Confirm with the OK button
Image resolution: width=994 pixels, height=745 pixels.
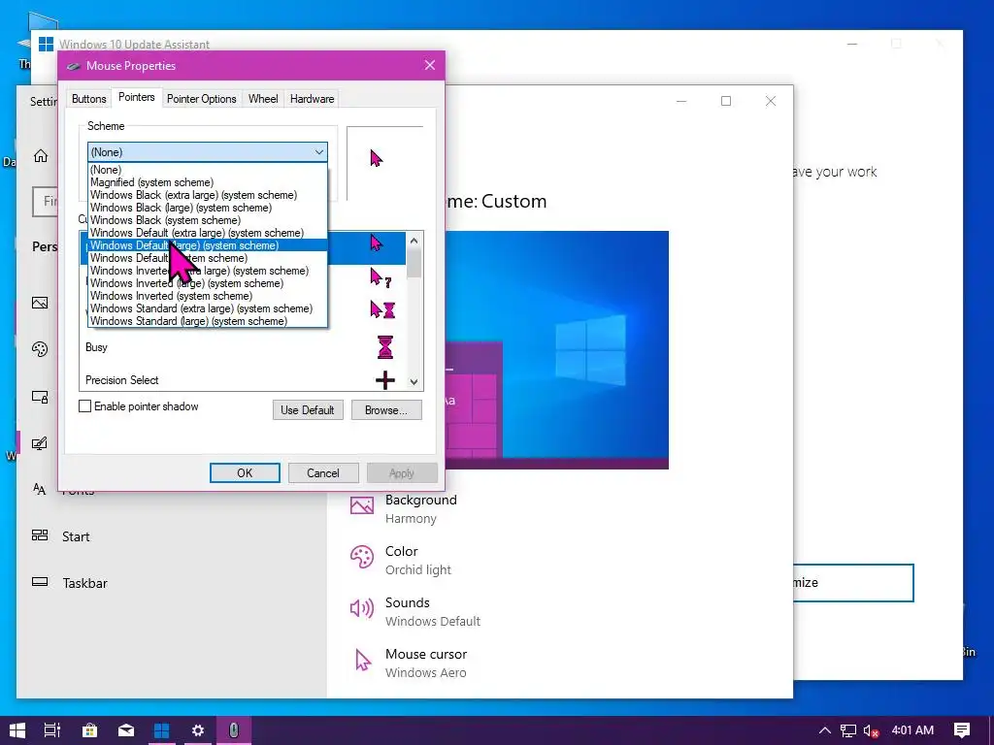(x=245, y=472)
